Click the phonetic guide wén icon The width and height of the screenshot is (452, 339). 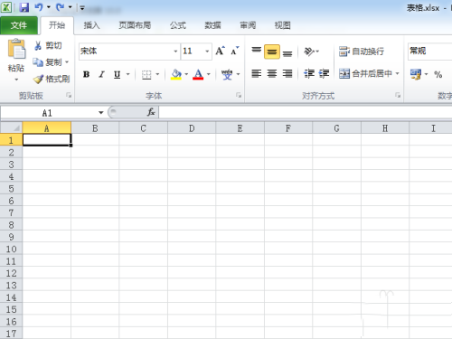point(227,74)
